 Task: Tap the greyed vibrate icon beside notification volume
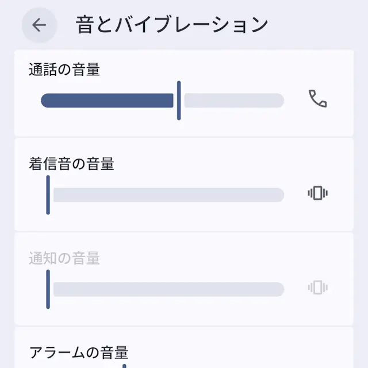[x=317, y=287]
